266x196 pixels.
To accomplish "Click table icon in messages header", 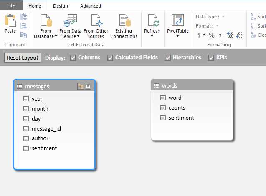I will 19,87.
